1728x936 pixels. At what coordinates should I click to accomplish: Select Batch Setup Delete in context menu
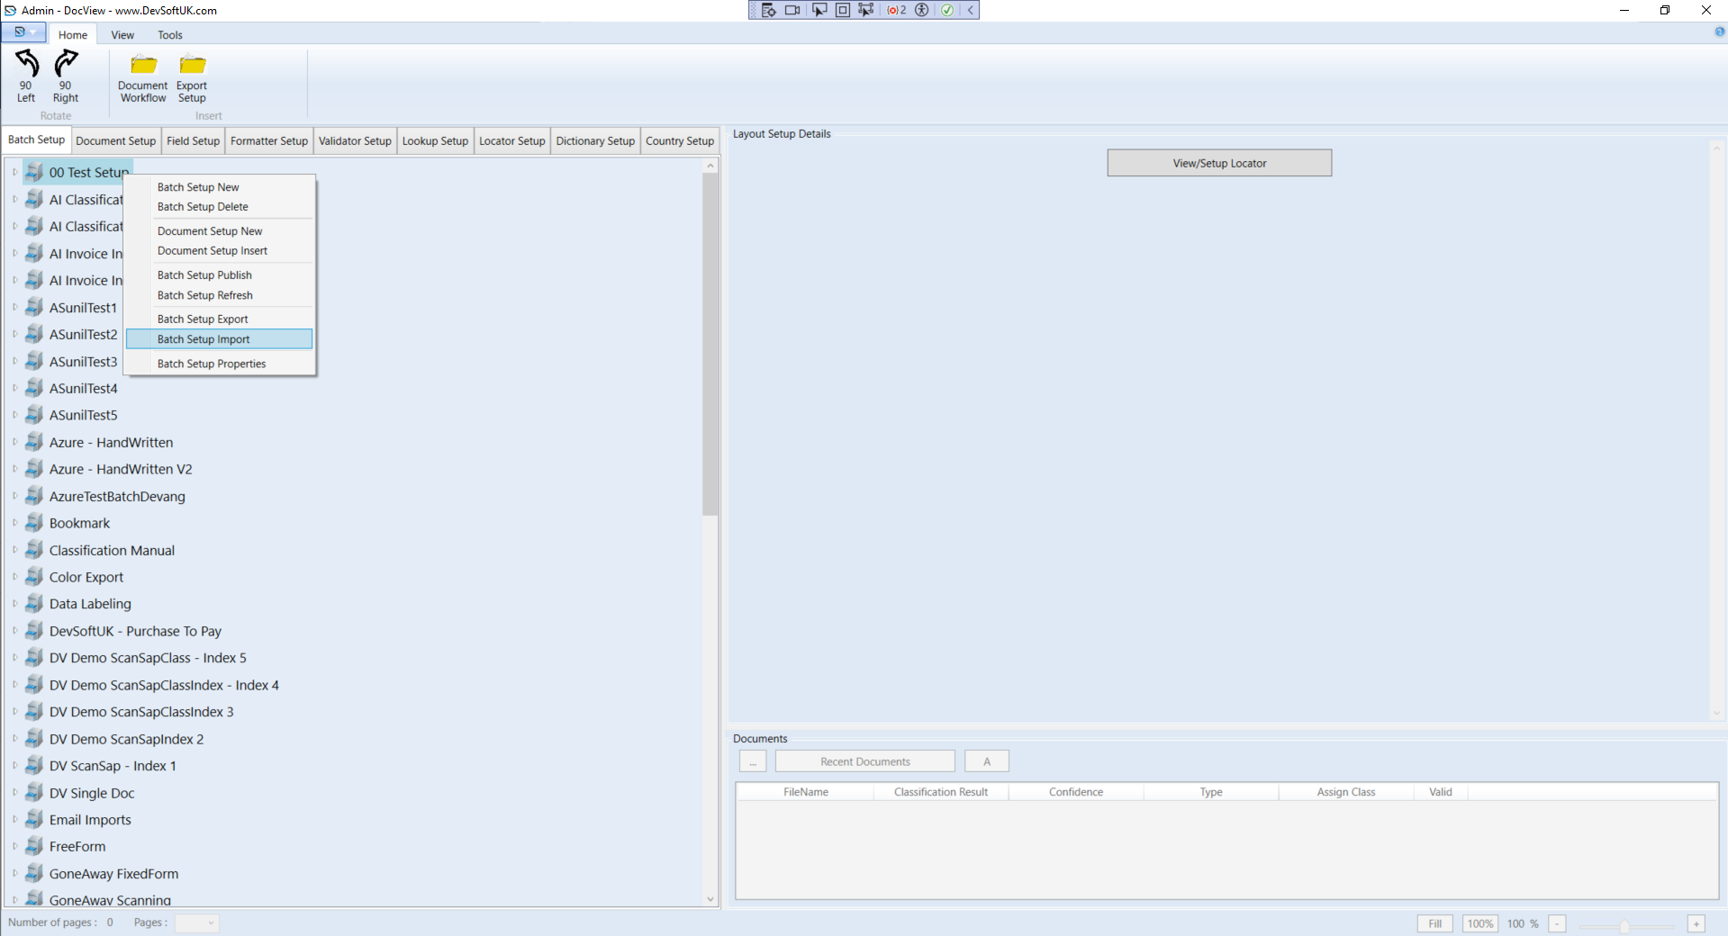[x=219, y=207]
